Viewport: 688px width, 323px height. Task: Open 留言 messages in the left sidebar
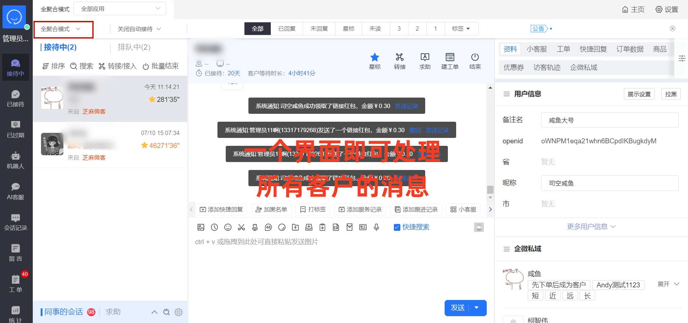pos(15,253)
